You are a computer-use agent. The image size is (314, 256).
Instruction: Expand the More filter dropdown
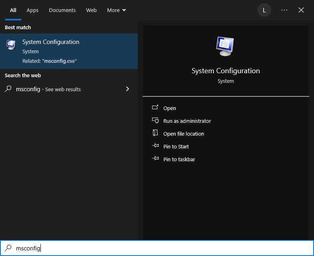pyautogui.click(x=117, y=10)
